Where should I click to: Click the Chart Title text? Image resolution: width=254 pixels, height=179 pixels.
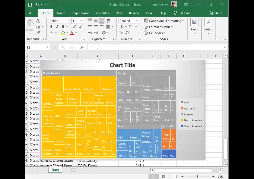122,65
